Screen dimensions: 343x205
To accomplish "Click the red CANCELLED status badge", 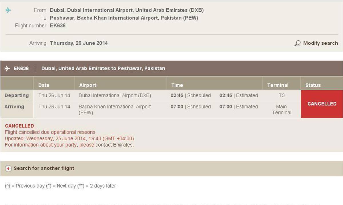I will [322, 104].
